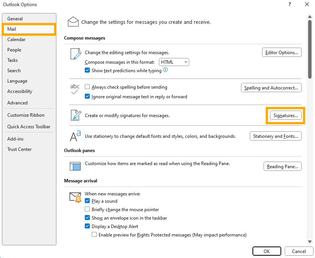Screen dimensions: 315x258
Task: Select the Add-ins category
Action: click(x=29, y=139)
